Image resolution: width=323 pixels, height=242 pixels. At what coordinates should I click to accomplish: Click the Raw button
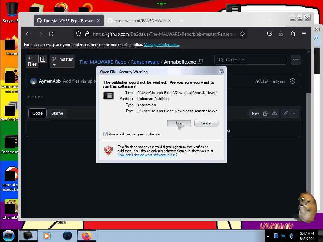[255, 113]
